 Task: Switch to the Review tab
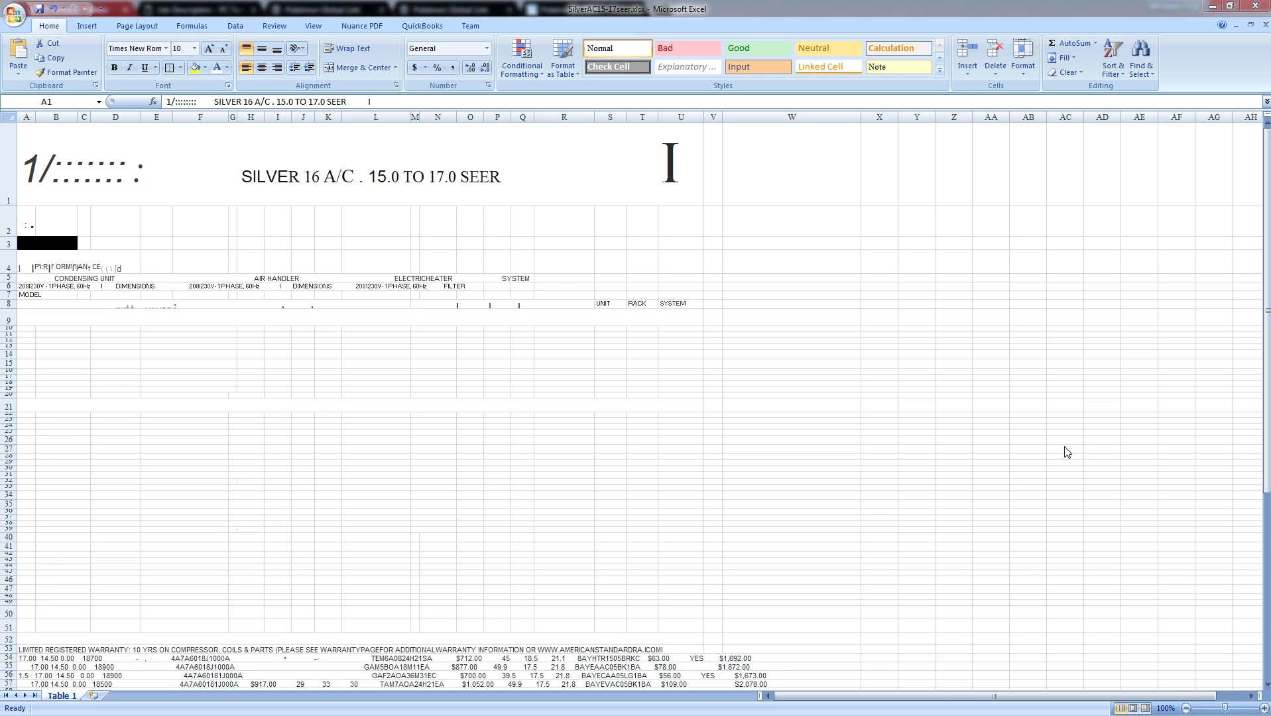274,26
